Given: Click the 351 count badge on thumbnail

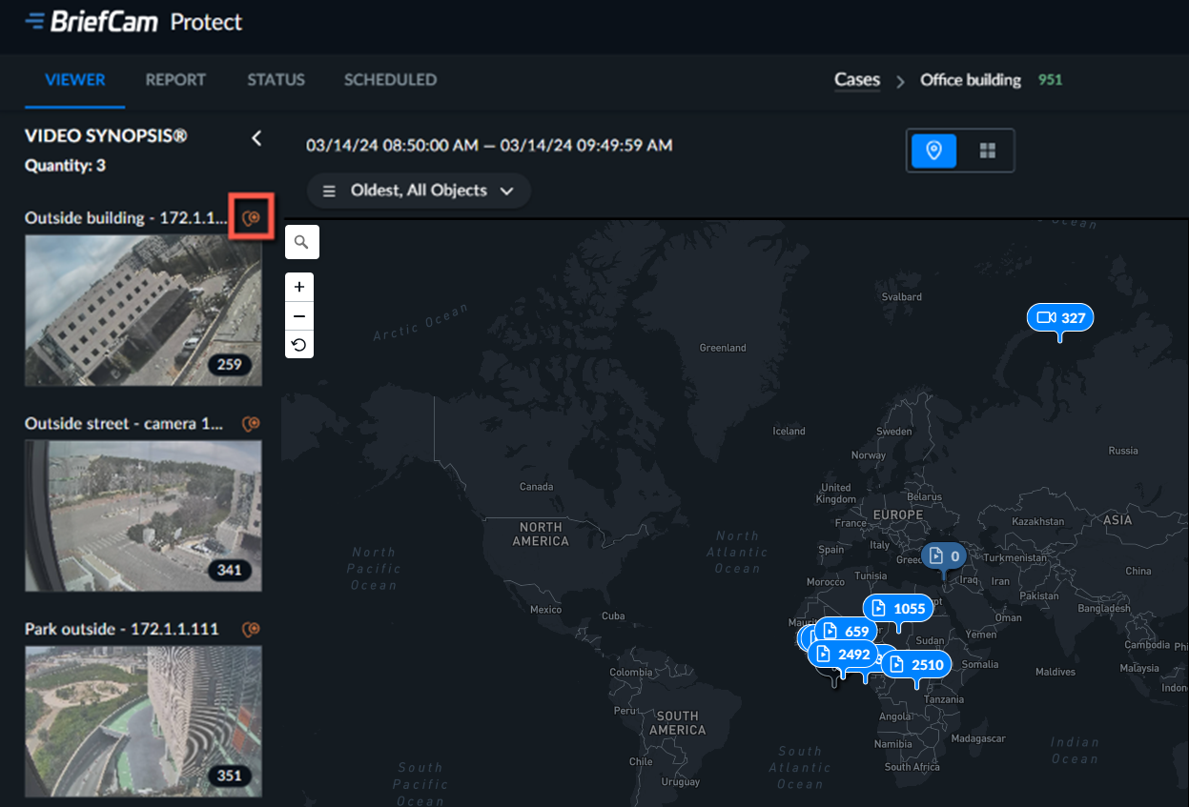Looking at the screenshot, I should (229, 775).
